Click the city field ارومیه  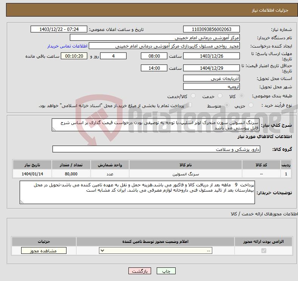[x=212, y=86]
